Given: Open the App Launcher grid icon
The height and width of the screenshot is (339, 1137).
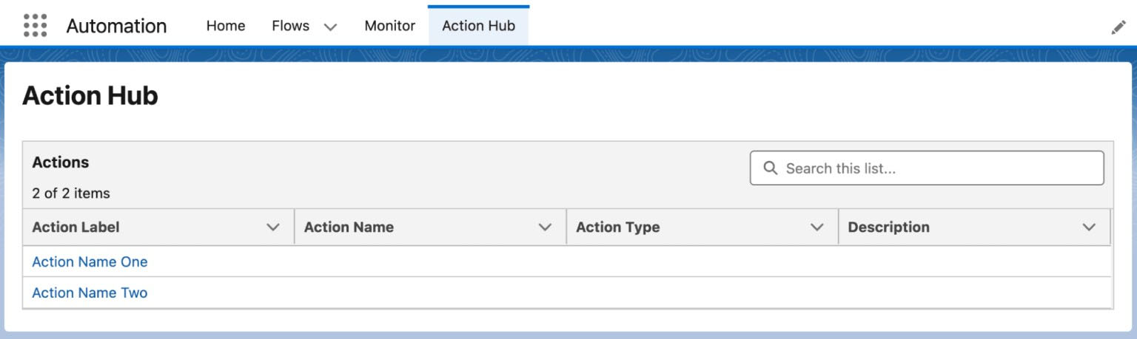Looking at the screenshot, I should pos(35,25).
